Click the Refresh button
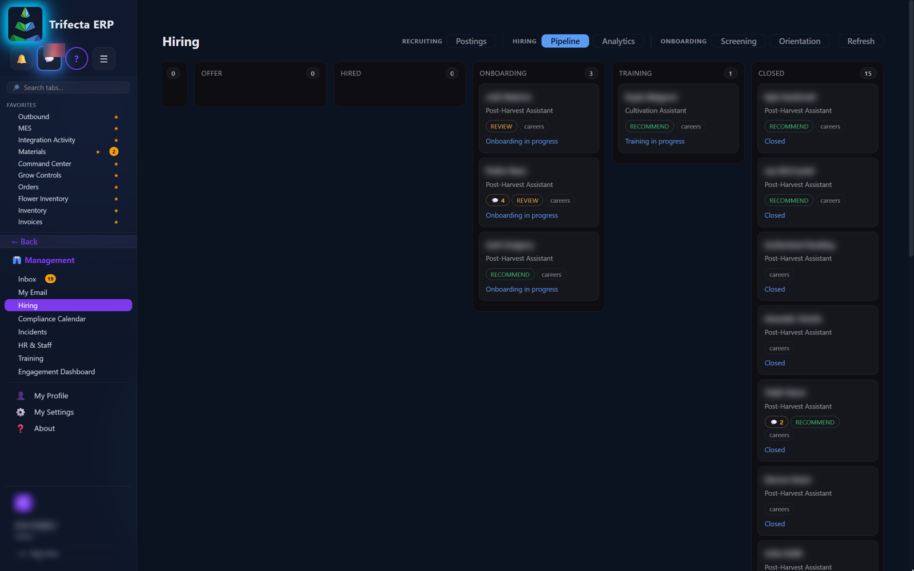 (x=860, y=41)
